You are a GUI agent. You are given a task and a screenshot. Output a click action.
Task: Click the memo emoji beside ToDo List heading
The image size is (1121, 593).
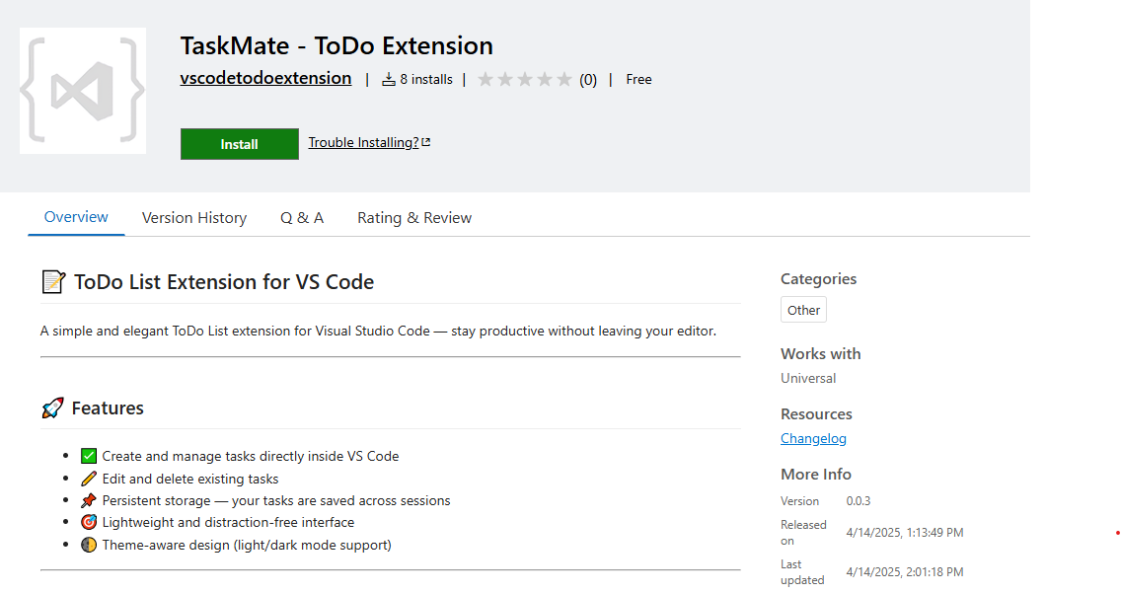pos(53,282)
